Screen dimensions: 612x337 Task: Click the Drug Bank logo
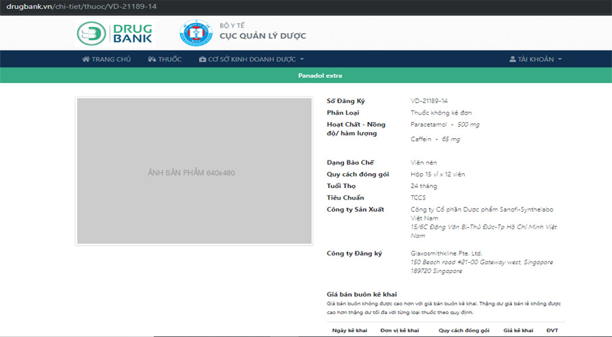pos(115,34)
